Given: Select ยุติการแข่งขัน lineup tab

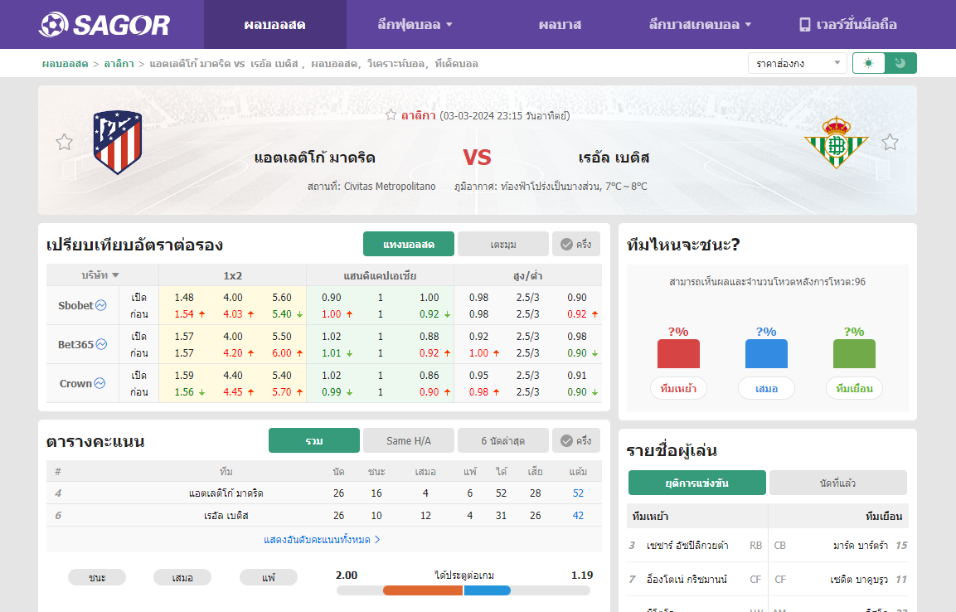Looking at the screenshot, I should click(x=696, y=483).
